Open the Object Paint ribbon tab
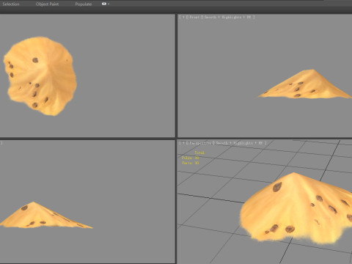 coord(47,4)
